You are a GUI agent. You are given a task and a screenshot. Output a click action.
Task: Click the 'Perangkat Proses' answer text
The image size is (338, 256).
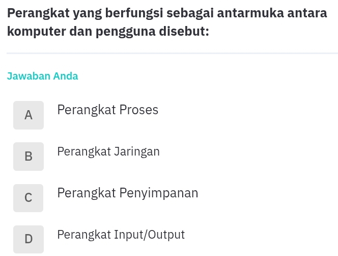[107, 110]
